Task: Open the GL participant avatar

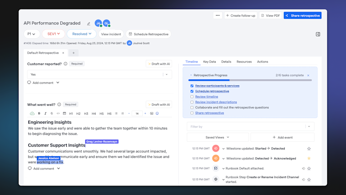Action: point(107,23)
